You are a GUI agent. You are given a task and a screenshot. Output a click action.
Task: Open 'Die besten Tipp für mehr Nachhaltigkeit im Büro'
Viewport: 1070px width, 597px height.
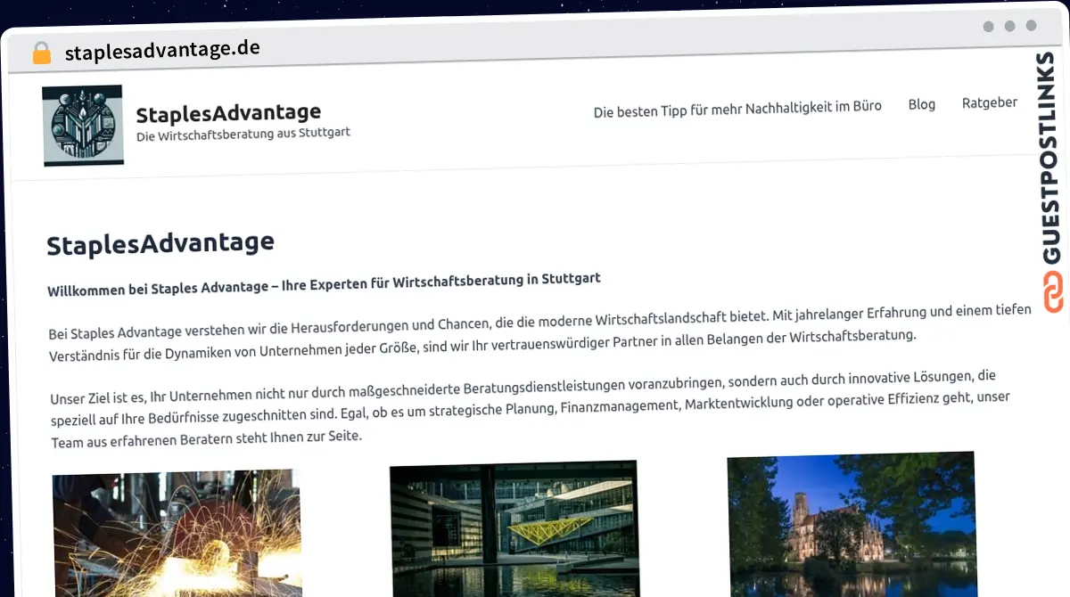pos(737,109)
